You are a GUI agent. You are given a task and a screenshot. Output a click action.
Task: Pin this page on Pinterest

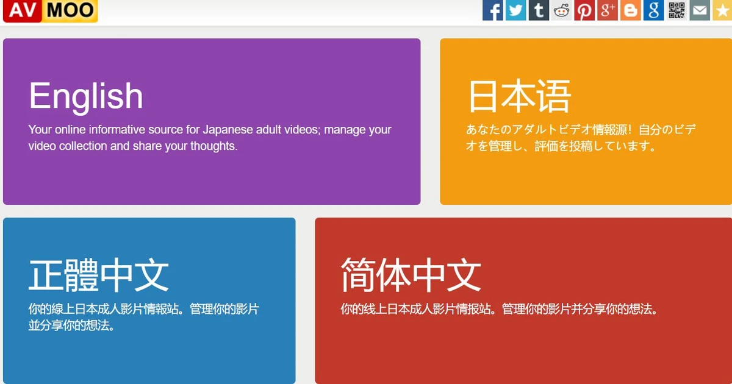coord(584,10)
